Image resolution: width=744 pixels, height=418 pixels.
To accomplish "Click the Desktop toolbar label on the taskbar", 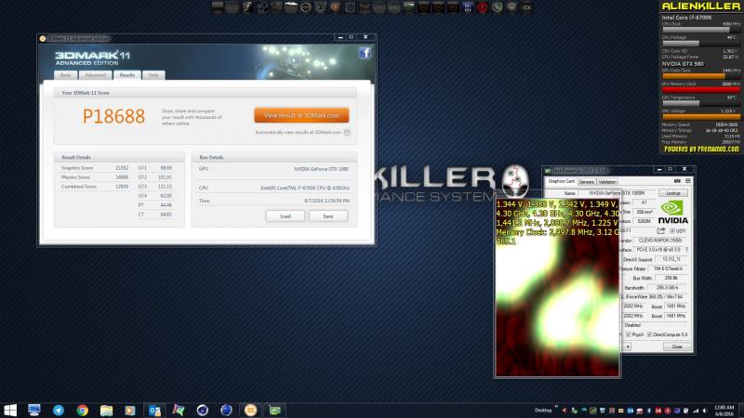I will 543,411.
